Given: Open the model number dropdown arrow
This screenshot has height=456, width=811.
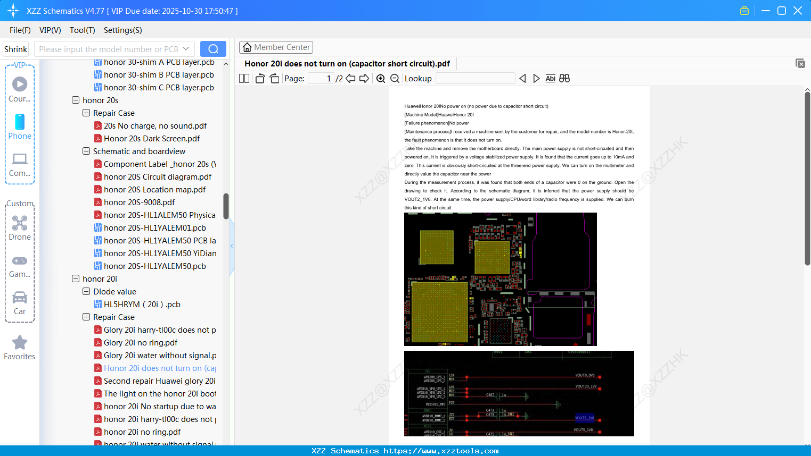Looking at the screenshot, I should tap(186, 49).
